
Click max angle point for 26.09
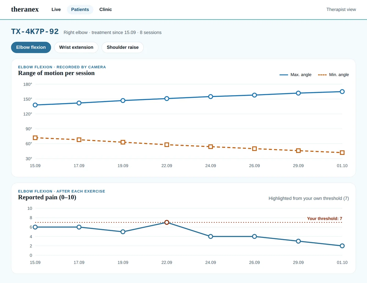[254, 95]
